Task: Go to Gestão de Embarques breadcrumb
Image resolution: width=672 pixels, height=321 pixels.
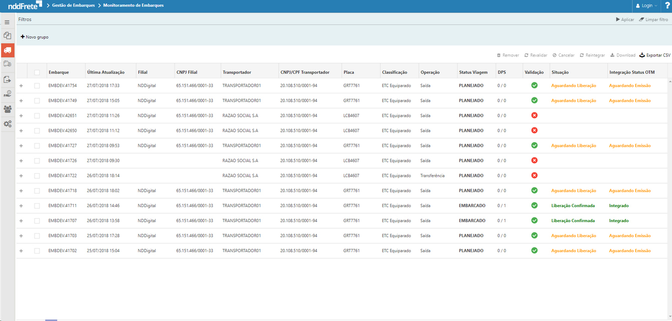Action: click(x=73, y=6)
